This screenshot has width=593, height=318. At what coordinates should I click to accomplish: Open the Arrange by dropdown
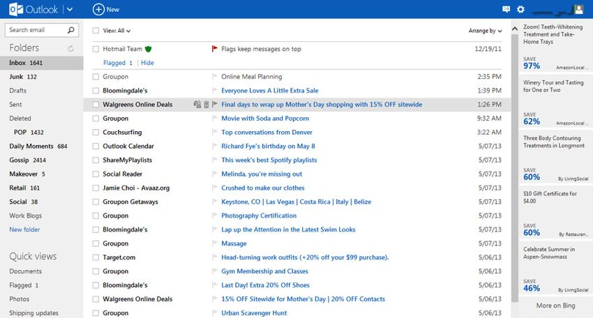pos(486,31)
